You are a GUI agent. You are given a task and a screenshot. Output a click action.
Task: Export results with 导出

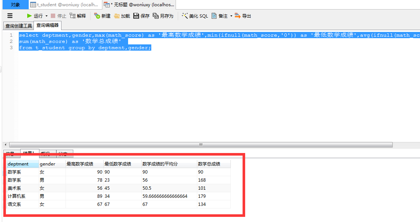243,16
